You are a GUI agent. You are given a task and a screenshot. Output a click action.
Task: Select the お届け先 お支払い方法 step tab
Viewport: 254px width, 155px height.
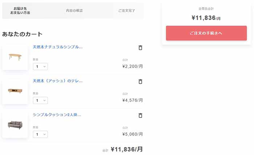pyautogui.click(x=20, y=10)
